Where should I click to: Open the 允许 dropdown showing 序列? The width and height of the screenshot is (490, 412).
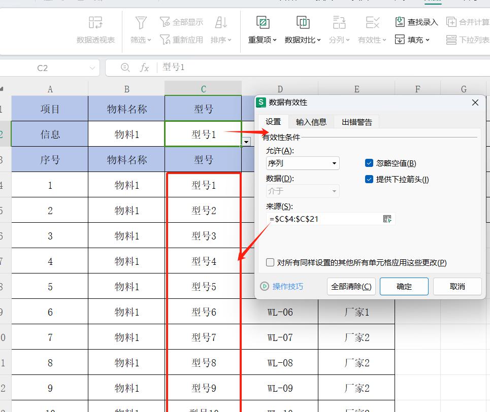(x=303, y=163)
